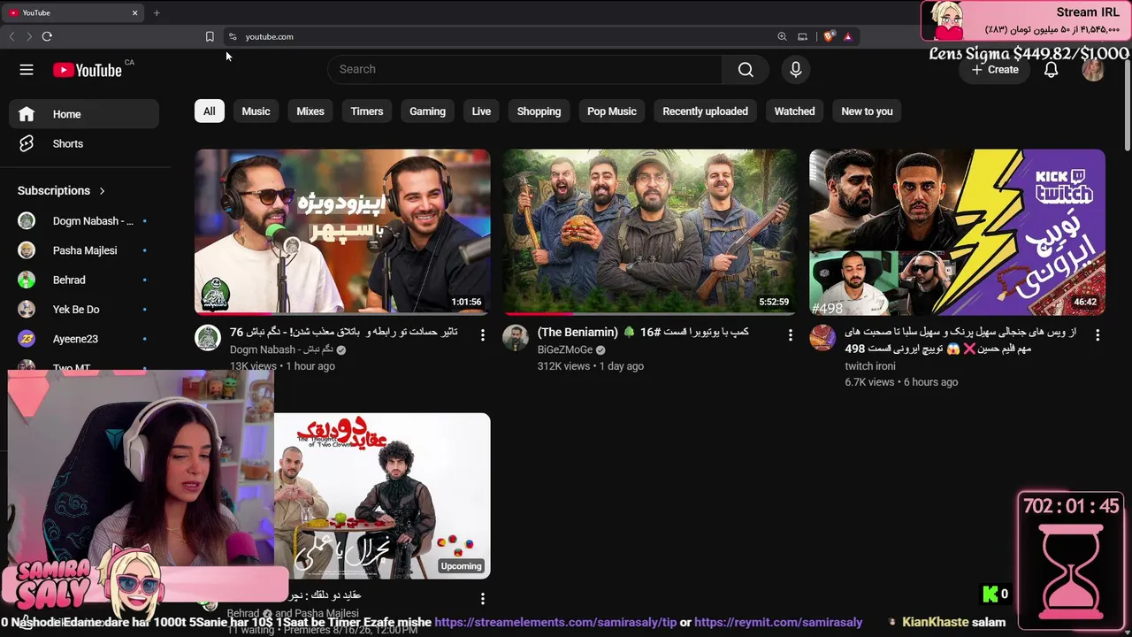Open the browser zoom control icon
This screenshot has width=1132, height=637.
point(782,36)
